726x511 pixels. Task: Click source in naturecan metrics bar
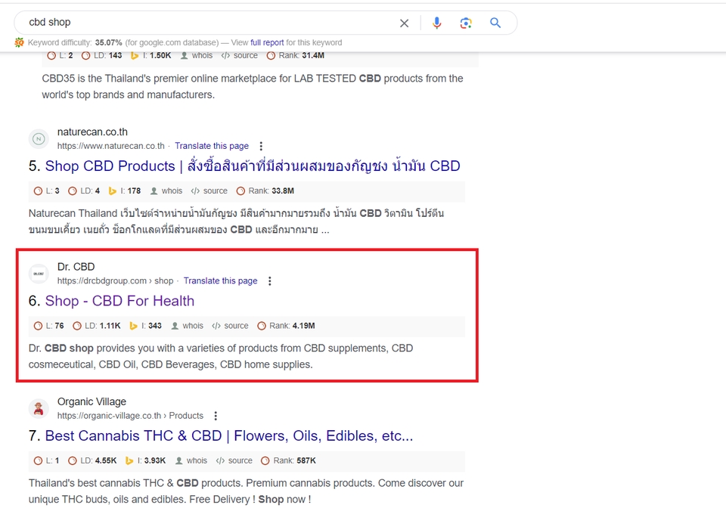pyautogui.click(x=209, y=190)
